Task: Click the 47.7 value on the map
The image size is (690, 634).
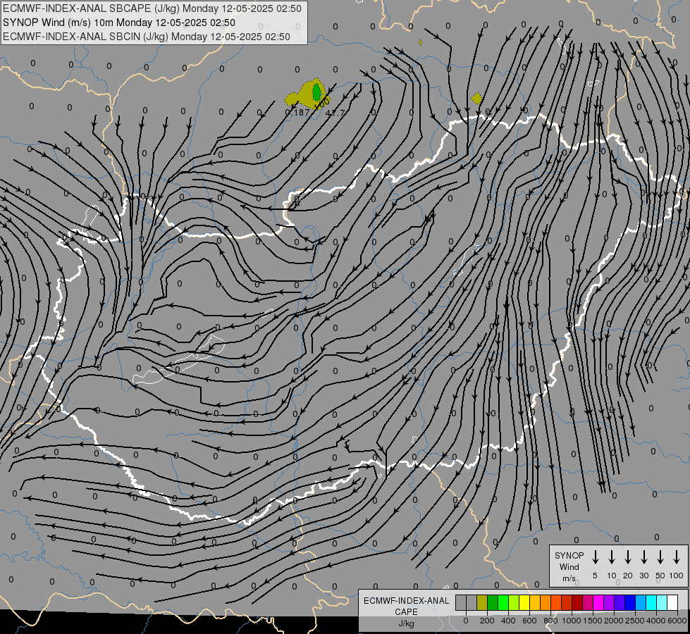Action: click(x=335, y=113)
